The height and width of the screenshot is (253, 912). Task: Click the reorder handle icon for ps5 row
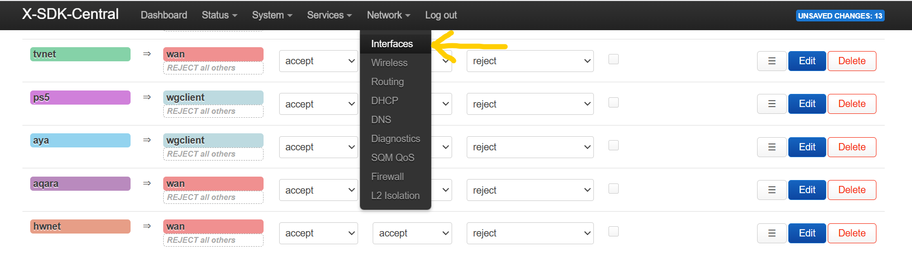[772, 104]
